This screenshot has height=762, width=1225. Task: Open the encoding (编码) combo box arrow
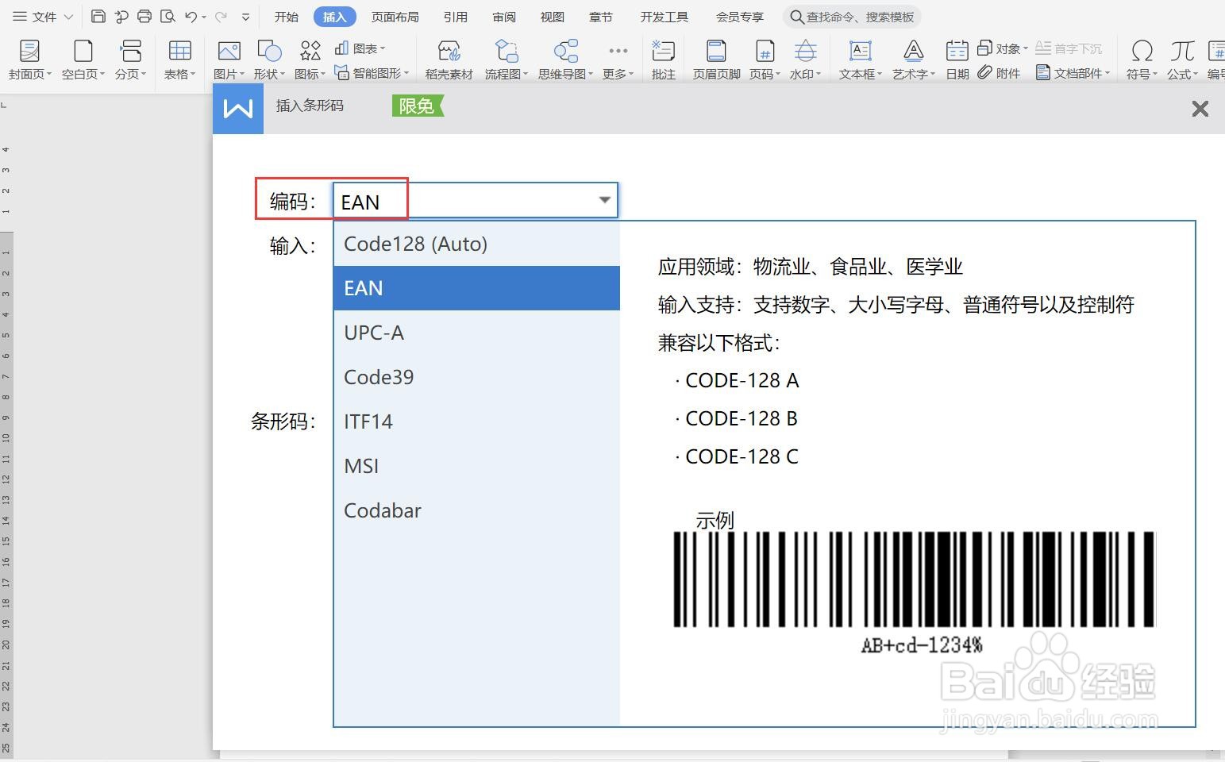coord(604,200)
